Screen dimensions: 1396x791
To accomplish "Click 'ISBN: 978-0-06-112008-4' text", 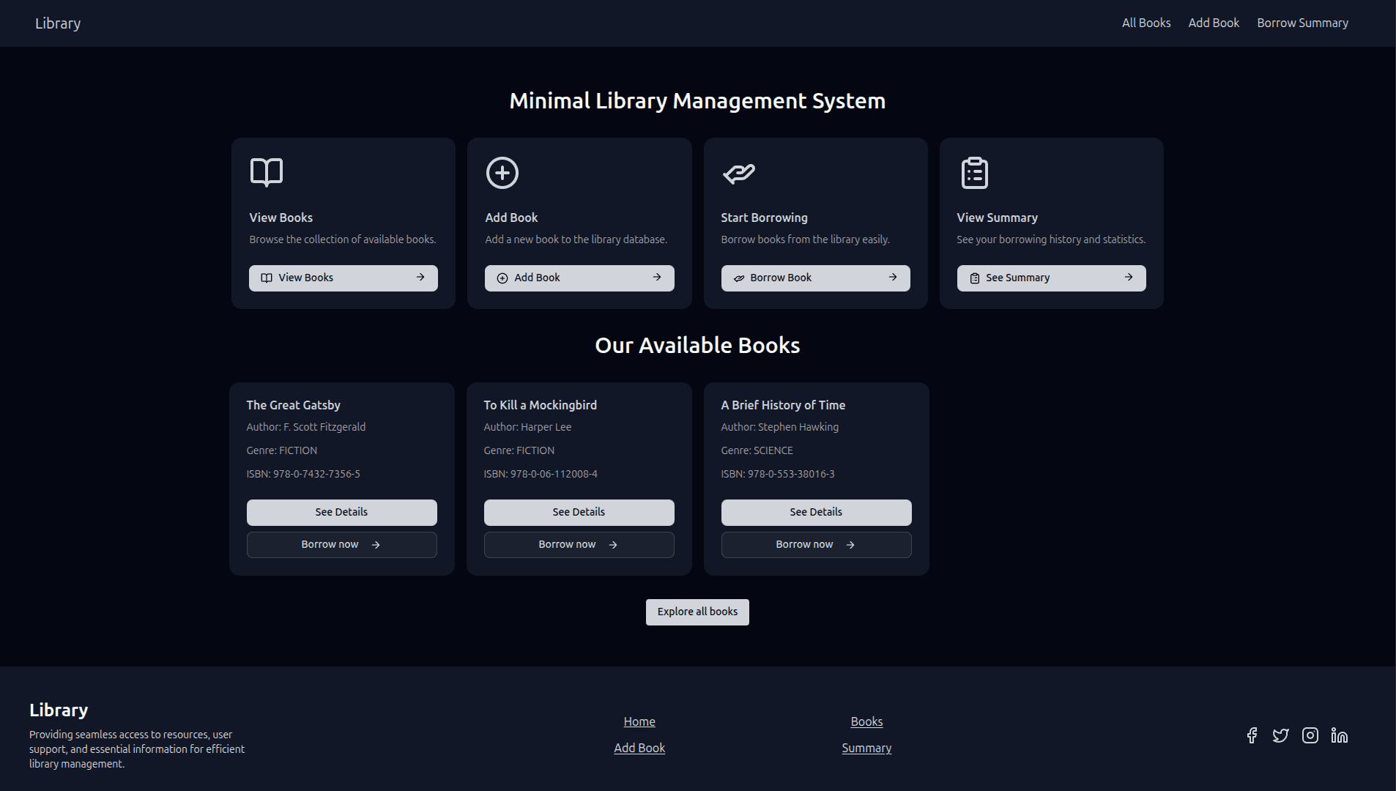I will [541, 474].
